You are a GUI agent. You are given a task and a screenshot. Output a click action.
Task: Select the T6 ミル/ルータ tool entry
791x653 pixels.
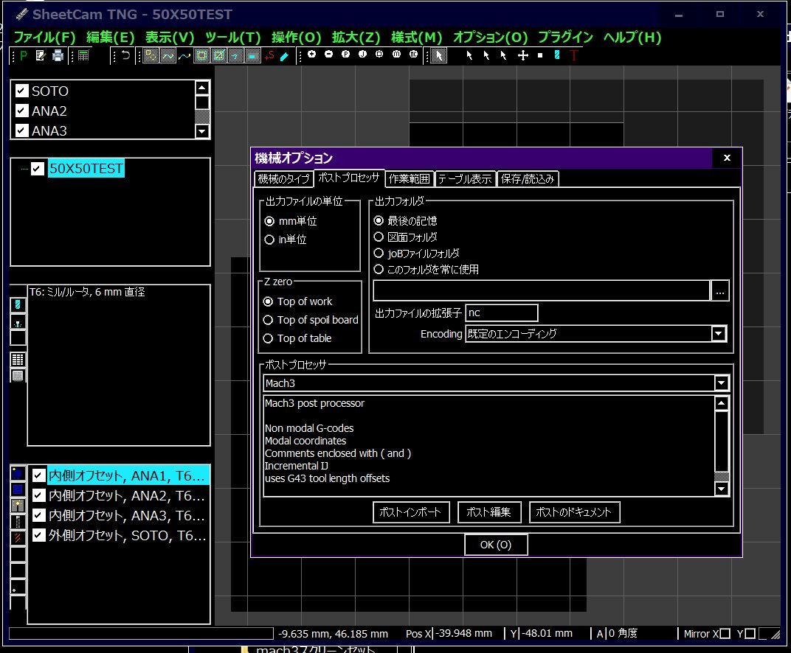click(87, 292)
